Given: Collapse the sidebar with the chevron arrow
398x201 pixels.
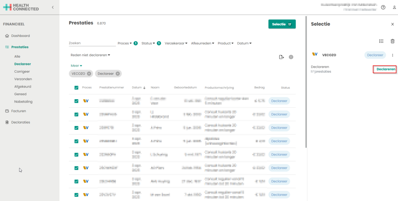Looking at the screenshot, I should [53, 7].
